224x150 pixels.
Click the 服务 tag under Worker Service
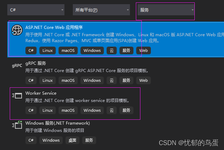126,110
